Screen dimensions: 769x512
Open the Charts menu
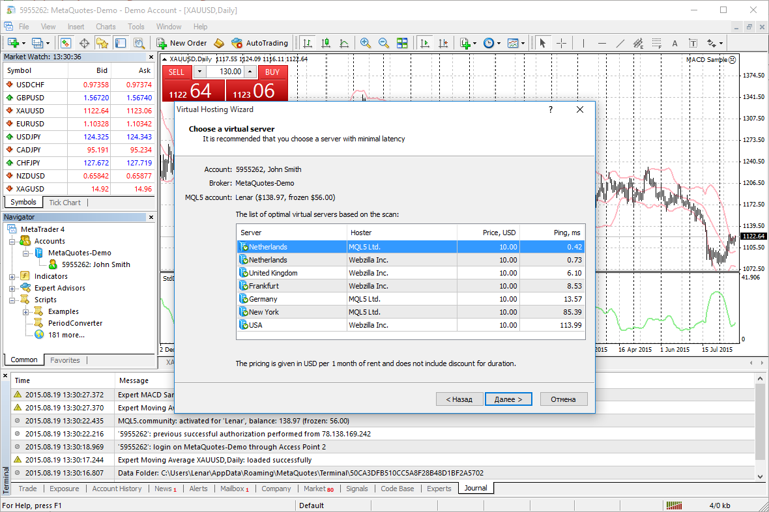click(106, 27)
